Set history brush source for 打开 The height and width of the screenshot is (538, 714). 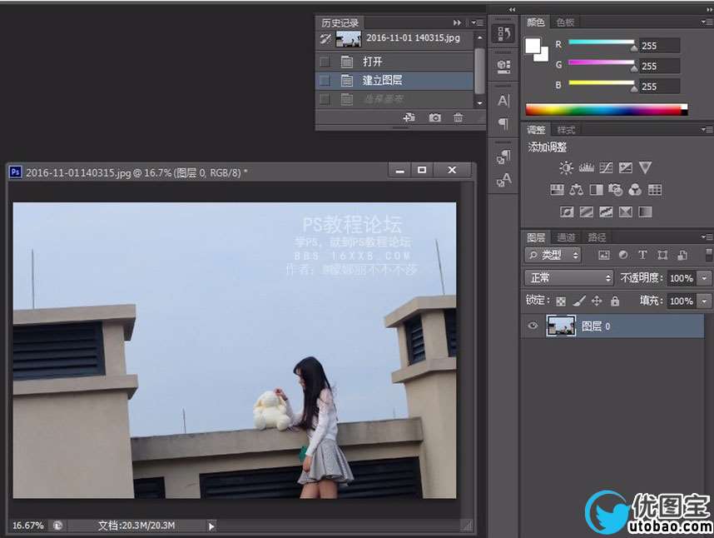(x=325, y=62)
